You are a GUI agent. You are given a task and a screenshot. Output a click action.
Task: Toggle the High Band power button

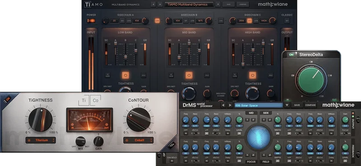tap(253, 75)
